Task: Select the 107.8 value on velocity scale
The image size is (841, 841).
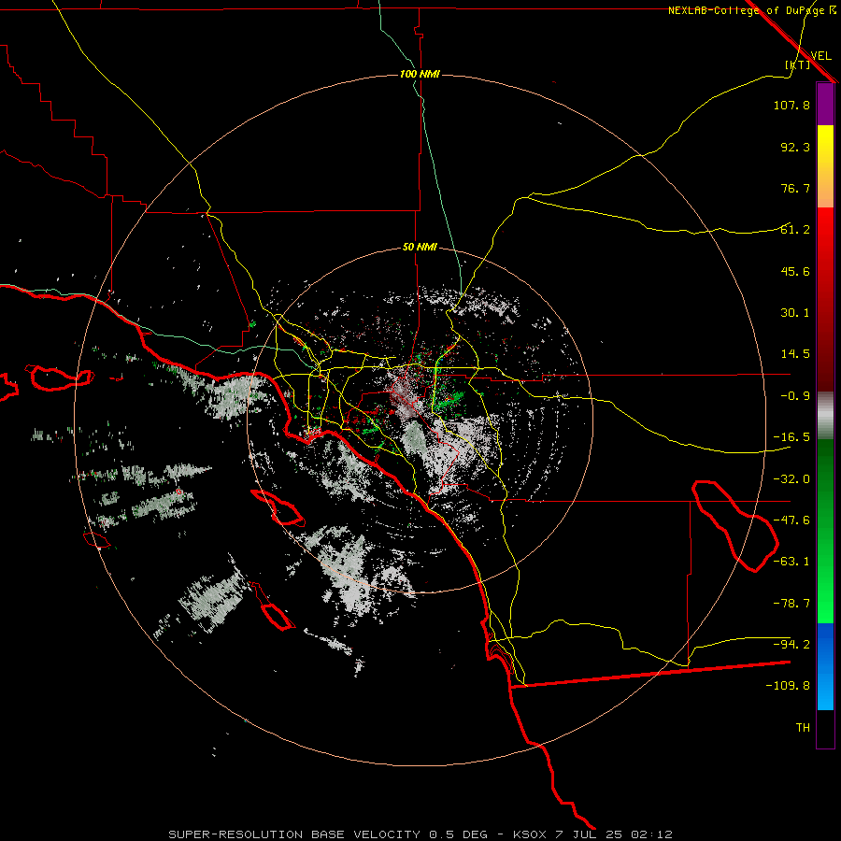Action: (791, 105)
